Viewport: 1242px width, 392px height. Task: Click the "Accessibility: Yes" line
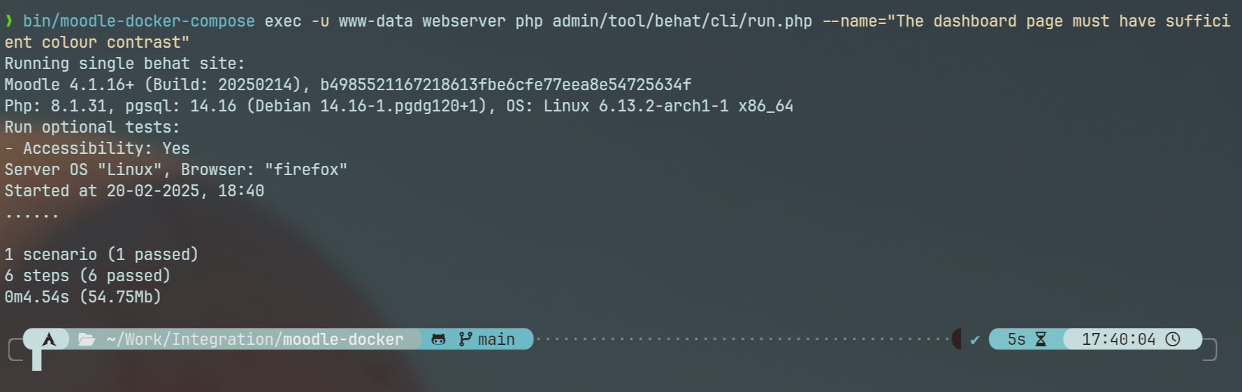pyautogui.click(x=97, y=149)
